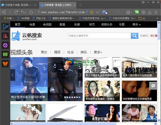The image size is (161, 125).
Task: Select the 综艺 navigation tab
Action: point(92,24)
